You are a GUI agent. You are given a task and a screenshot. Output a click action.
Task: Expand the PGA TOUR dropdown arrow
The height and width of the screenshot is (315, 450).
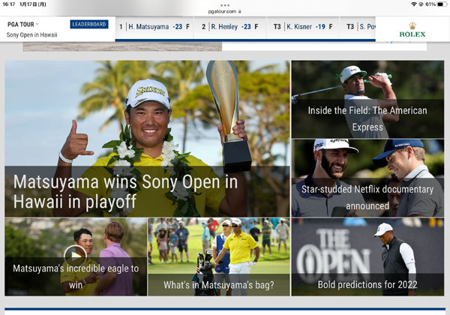pyautogui.click(x=37, y=24)
